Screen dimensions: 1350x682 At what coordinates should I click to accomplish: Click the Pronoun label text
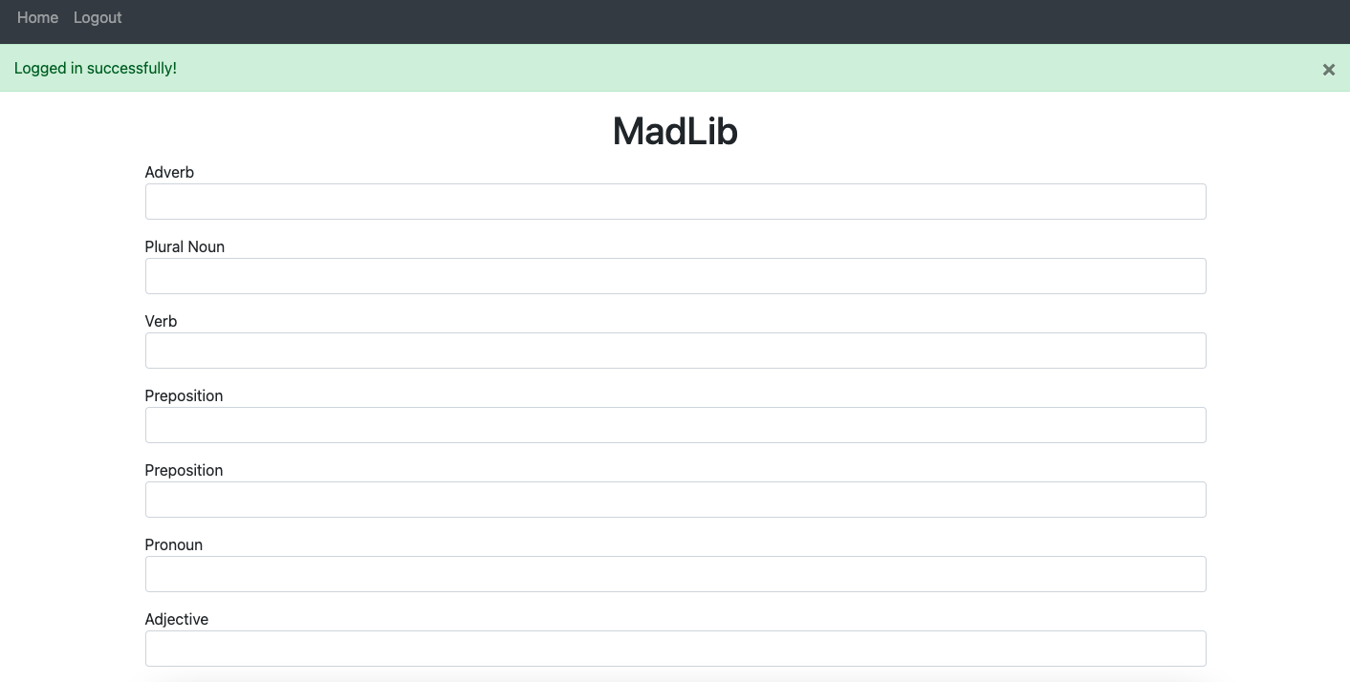click(173, 544)
